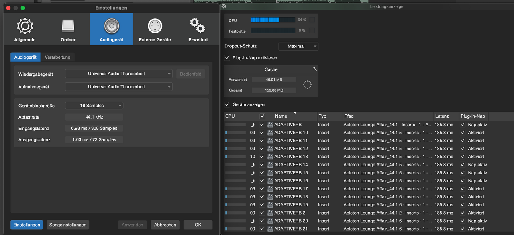The height and width of the screenshot is (235, 514).
Task: Click the Plug-in-Nap column header
Action: click(x=474, y=116)
